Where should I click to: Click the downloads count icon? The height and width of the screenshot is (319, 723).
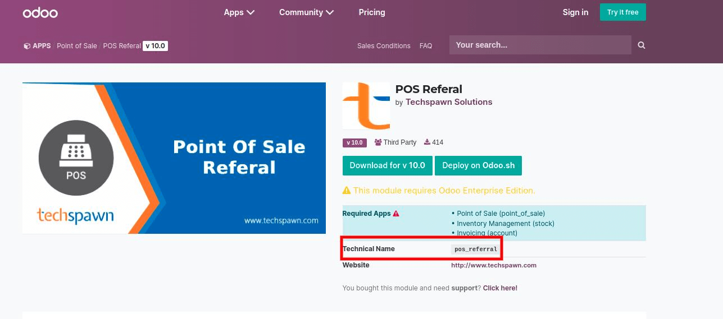pos(427,142)
